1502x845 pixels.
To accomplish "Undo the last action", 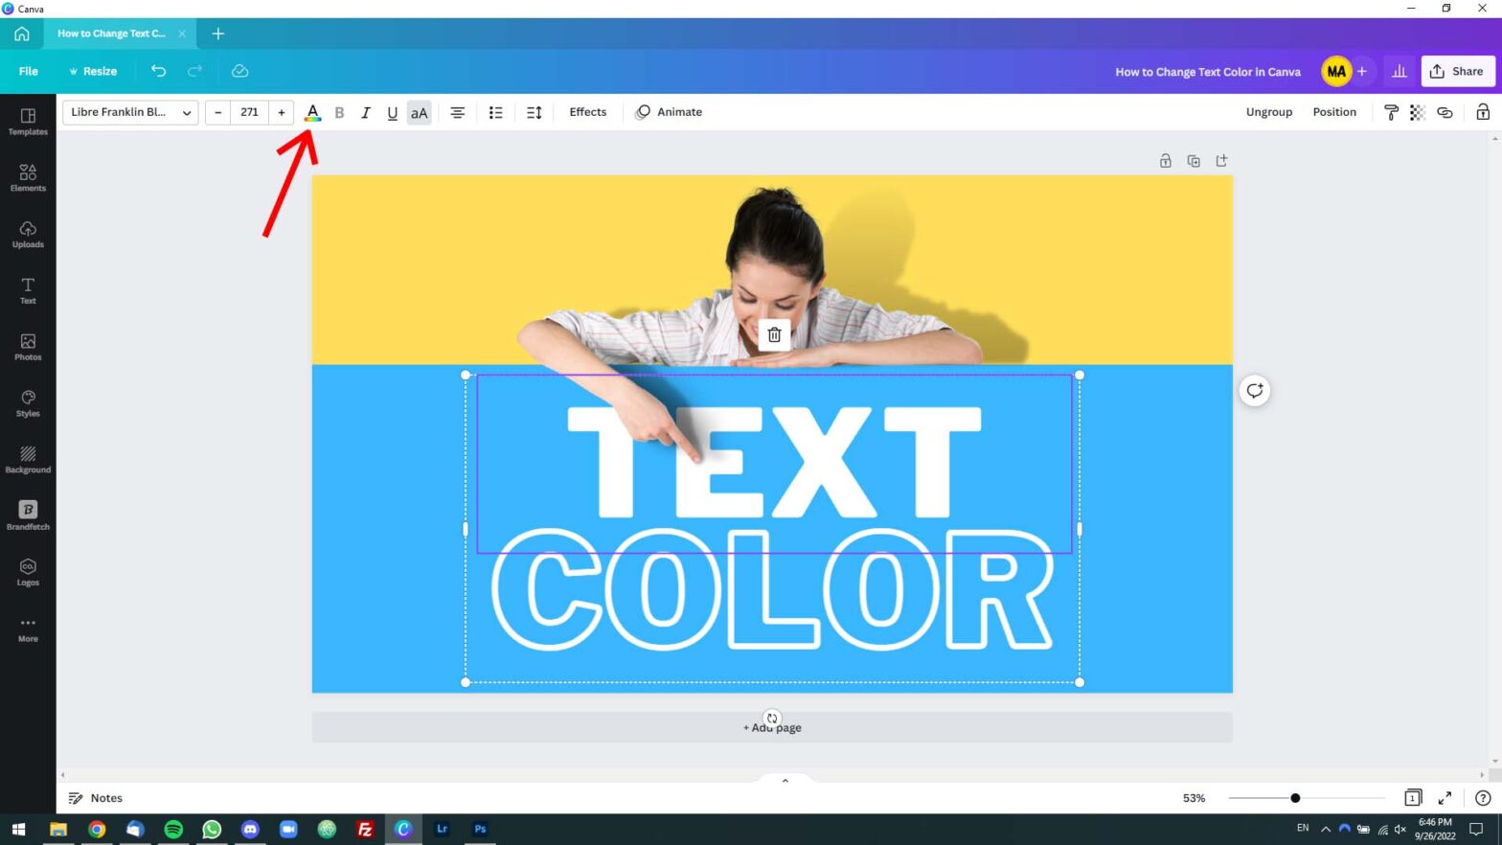I will [x=158, y=71].
